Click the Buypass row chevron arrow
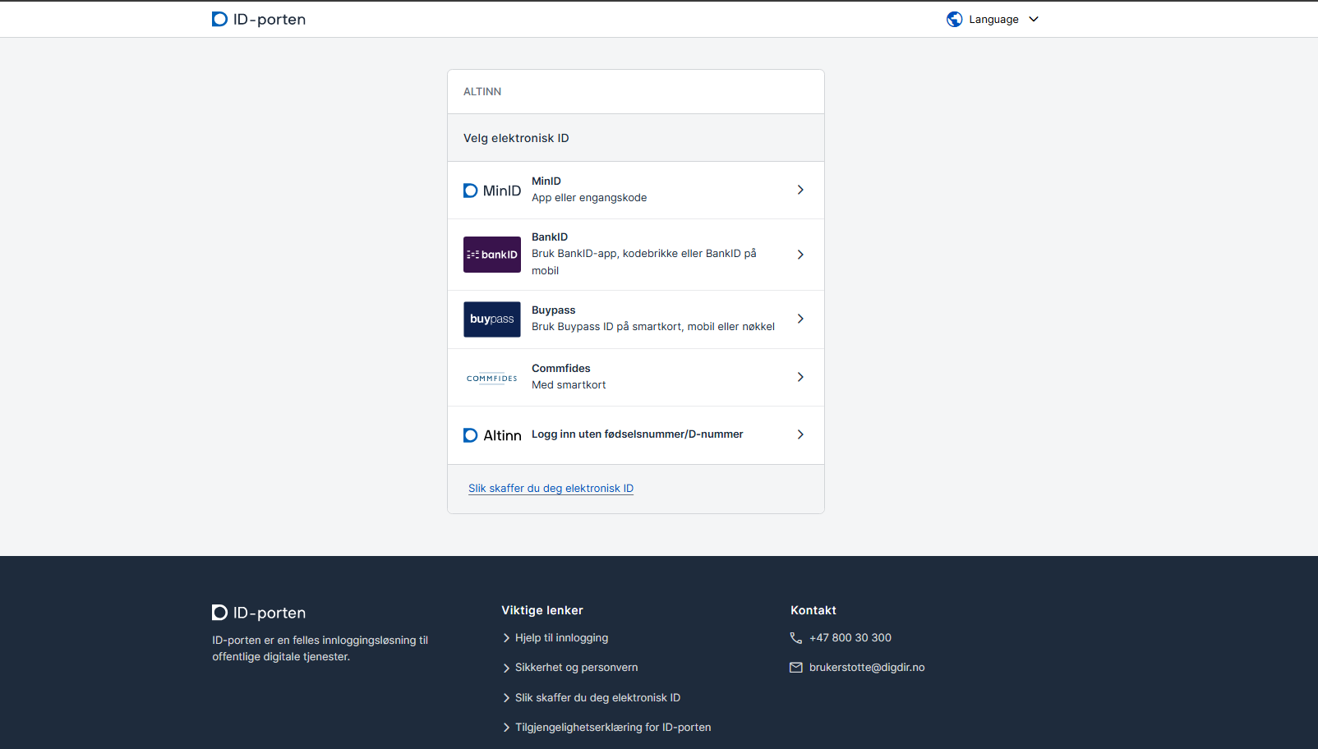 [800, 319]
